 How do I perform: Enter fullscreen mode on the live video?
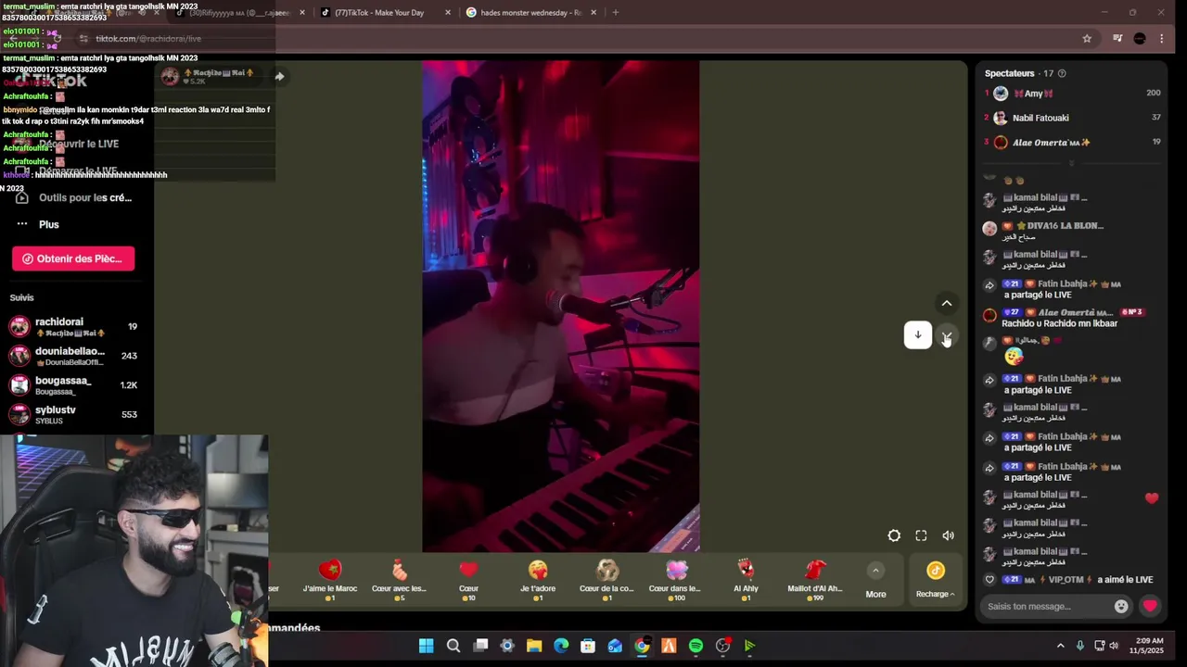921,535
